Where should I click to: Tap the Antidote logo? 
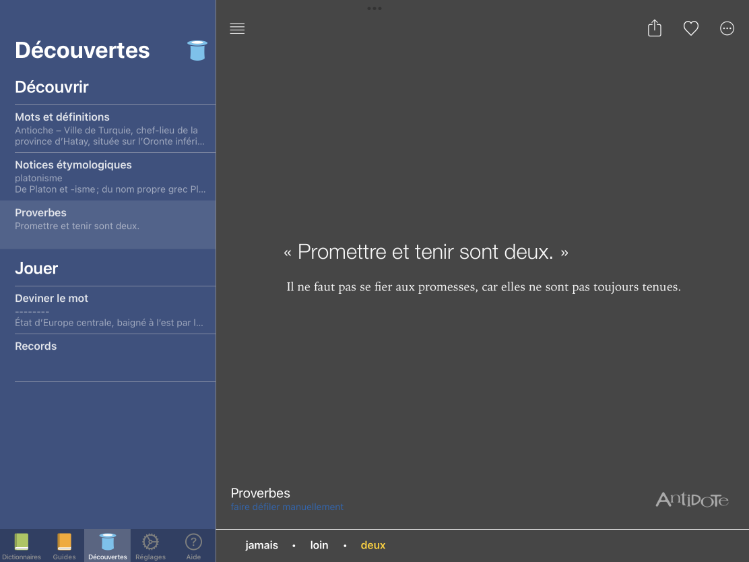tap(692, 499)
